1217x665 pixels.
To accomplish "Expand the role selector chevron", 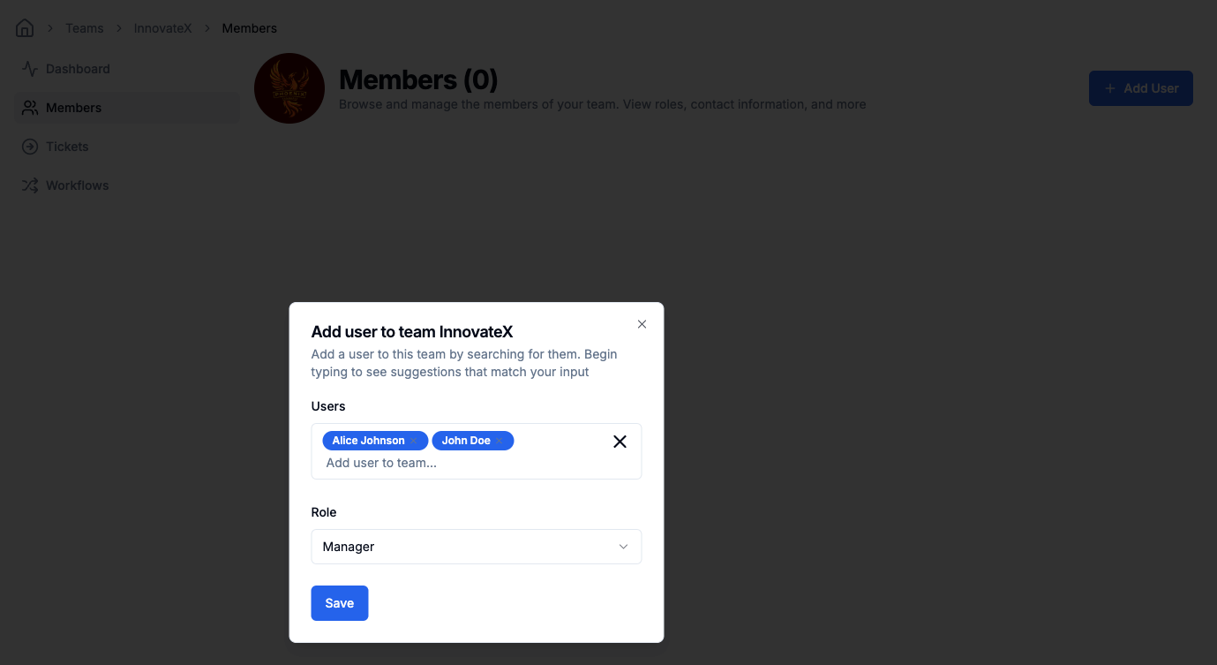I will coord(623,546).
